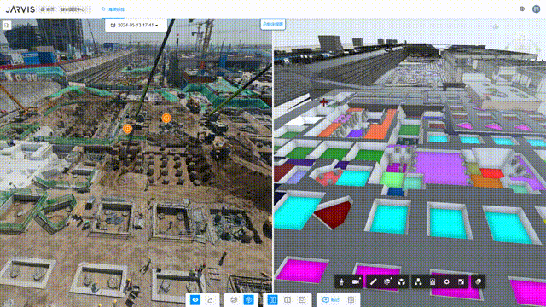
Task: Expand the project selector dropdown in header
Action: (75, 9)
